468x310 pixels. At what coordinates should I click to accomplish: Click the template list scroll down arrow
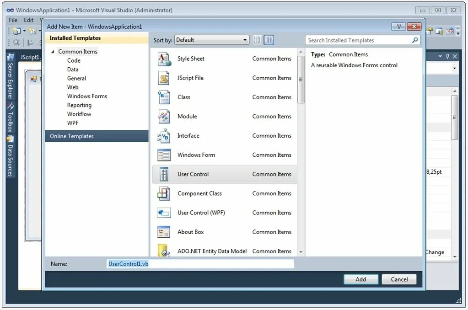pyautogui.click(x=301, y=252)
